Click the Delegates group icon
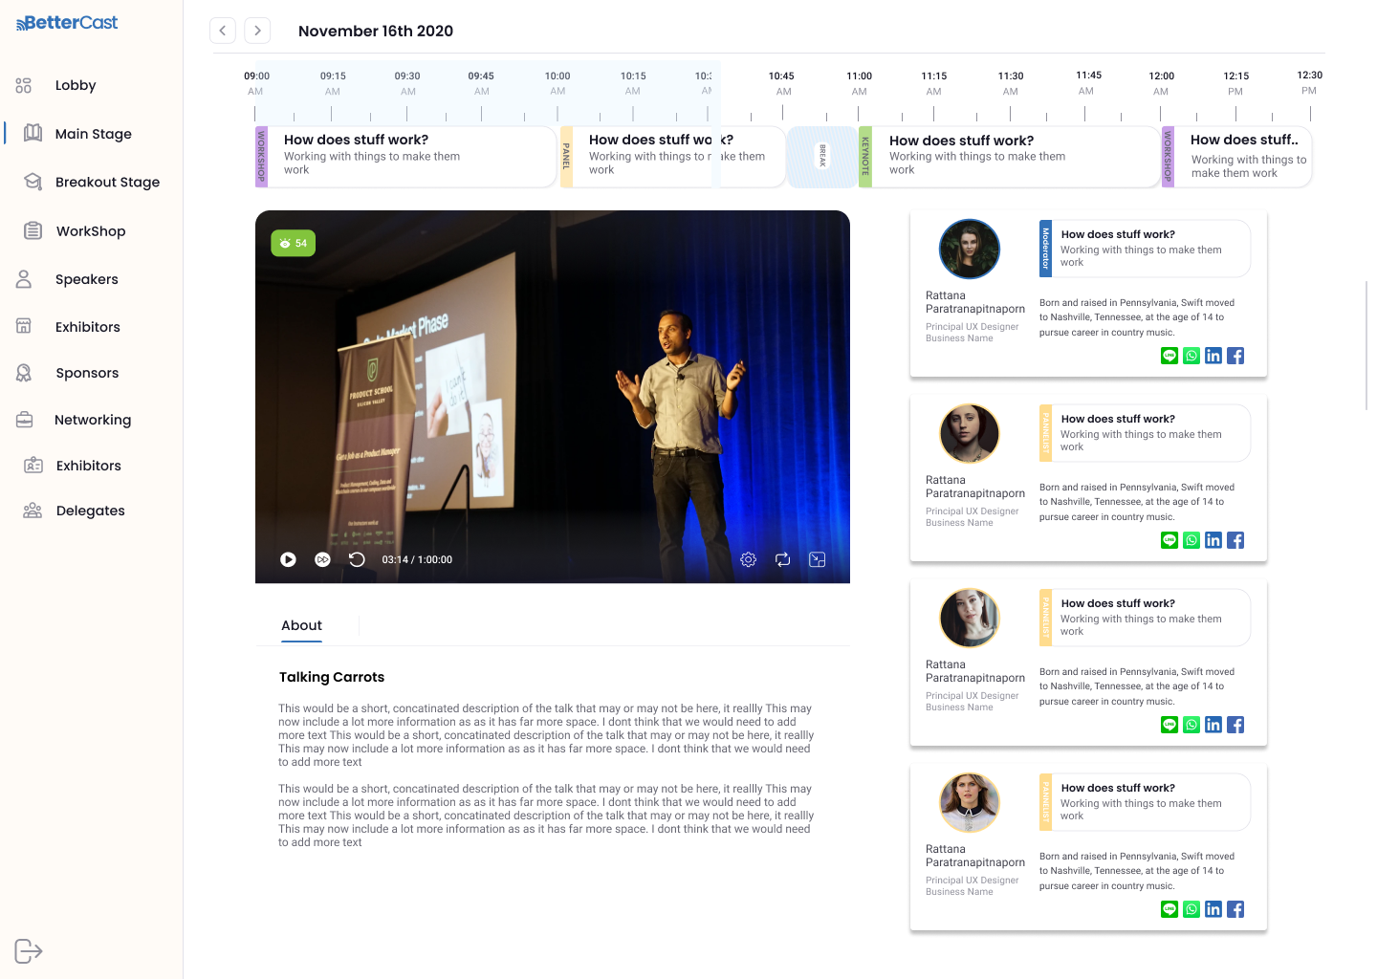 point(33,511)
